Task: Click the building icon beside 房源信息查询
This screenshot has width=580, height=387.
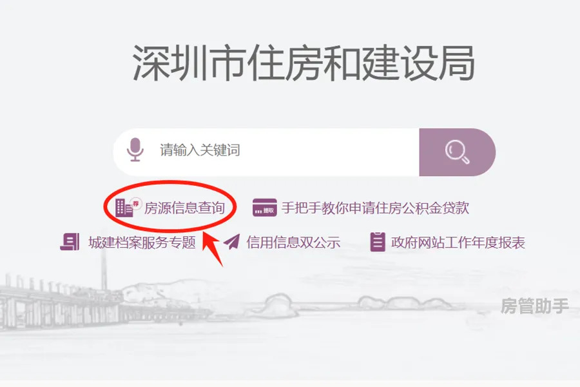Action: 124,208
